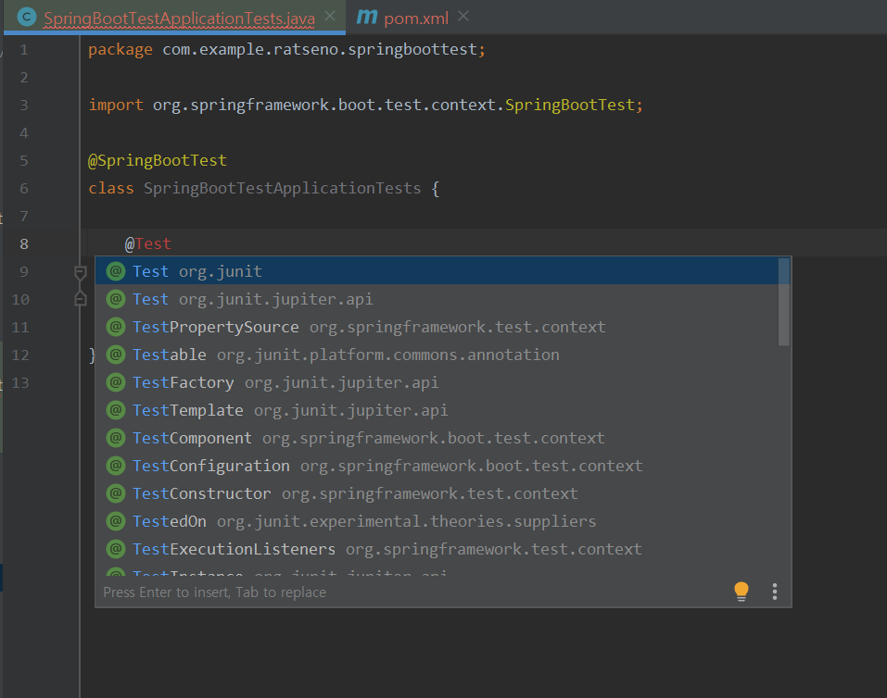The height and width of the screenshot is (698, 887).
Task: Click annotation icon beside Testable
Action: point(116,355)
